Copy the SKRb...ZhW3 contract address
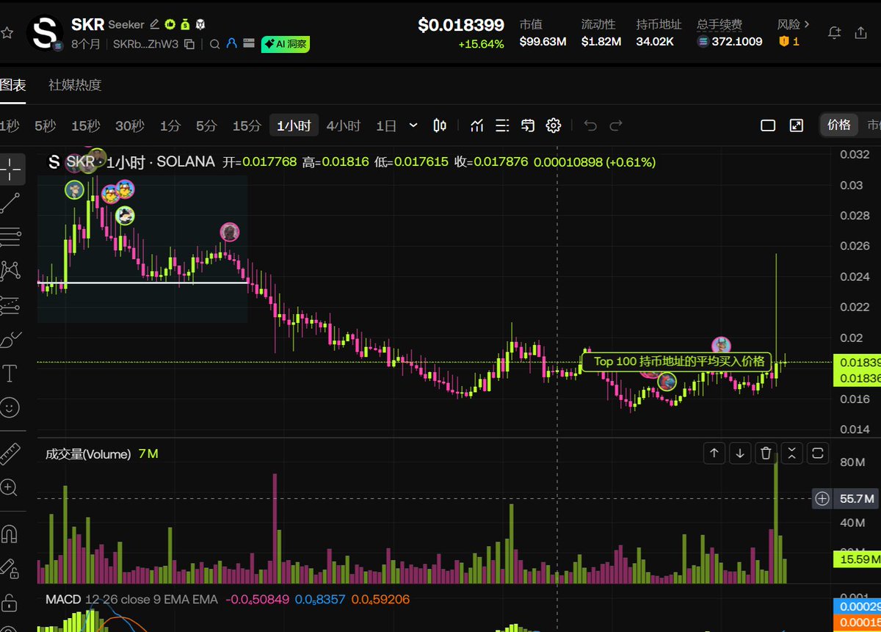The image size is (881, 632). [x=189, y=44]
